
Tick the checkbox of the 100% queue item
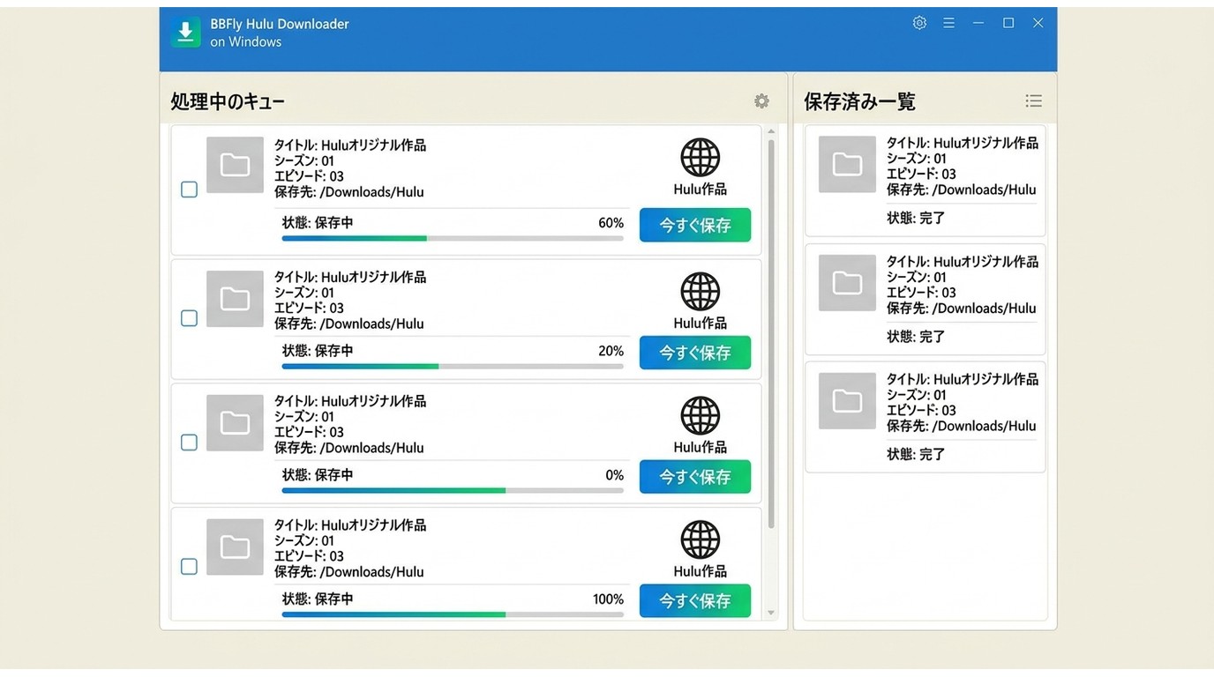[189, 567]
